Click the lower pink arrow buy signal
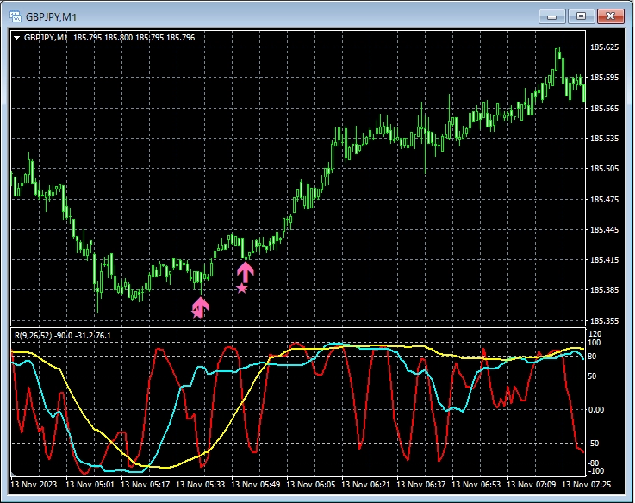This screenshot has height=503, width=635. coord(200,307)
